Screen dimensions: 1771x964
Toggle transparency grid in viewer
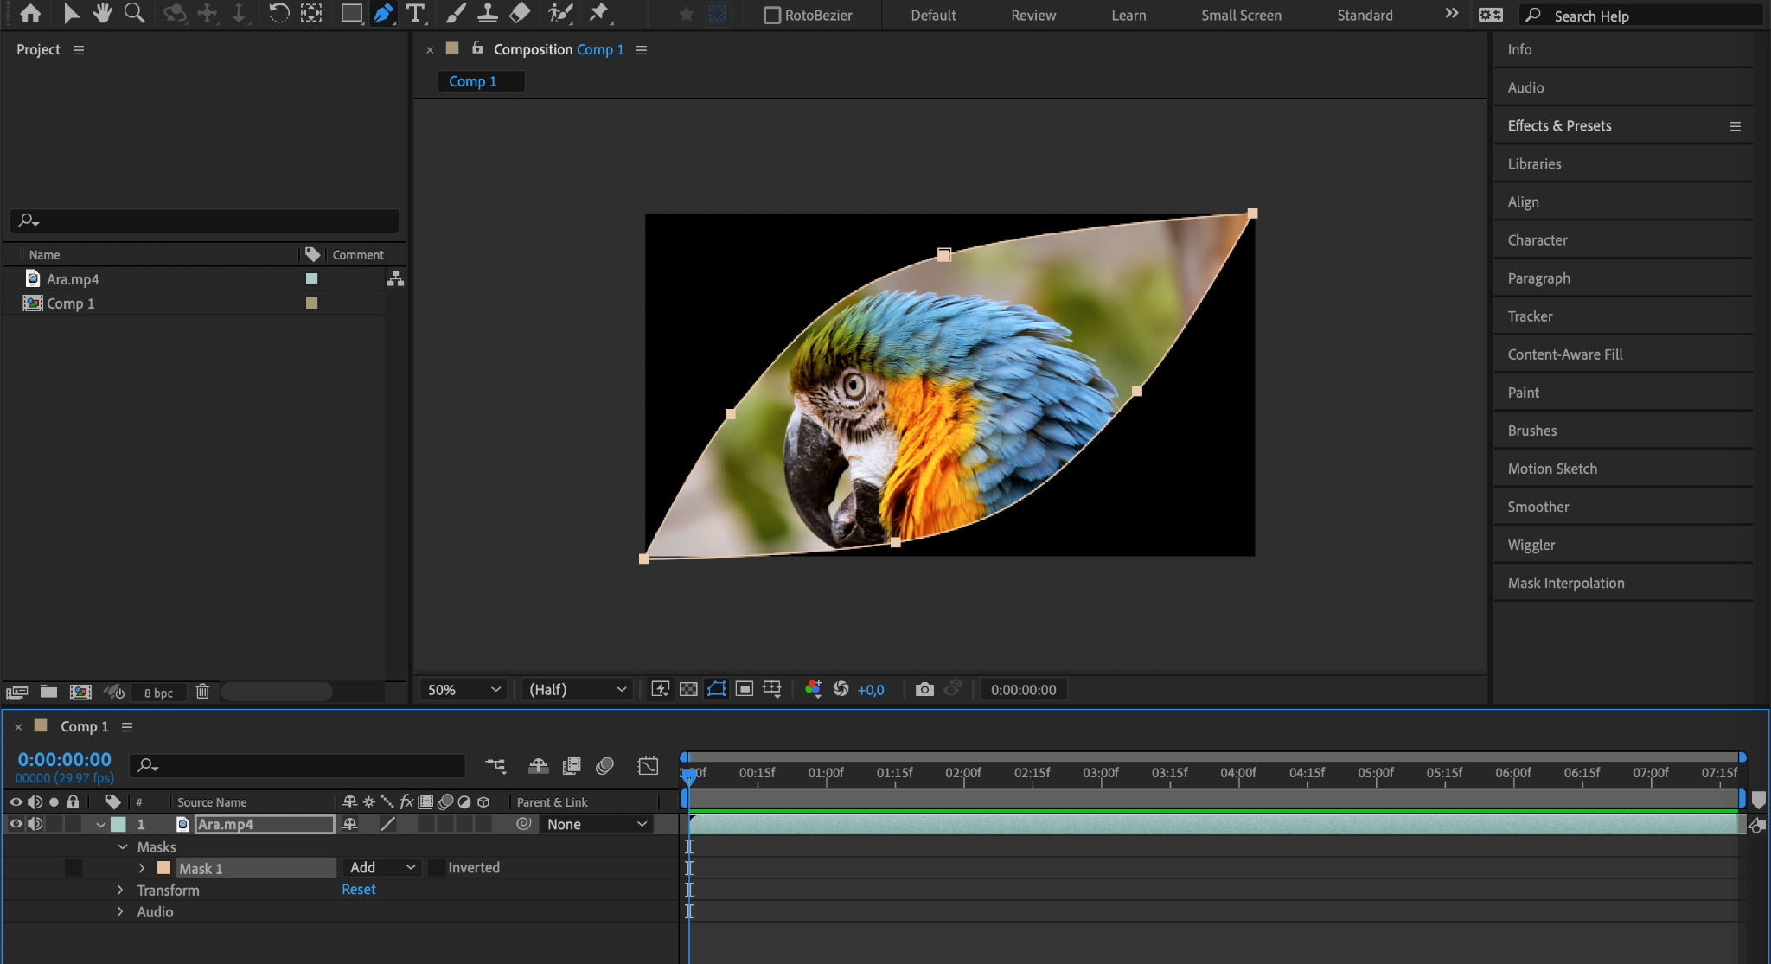pyautogui.click(x=688, y=689)
